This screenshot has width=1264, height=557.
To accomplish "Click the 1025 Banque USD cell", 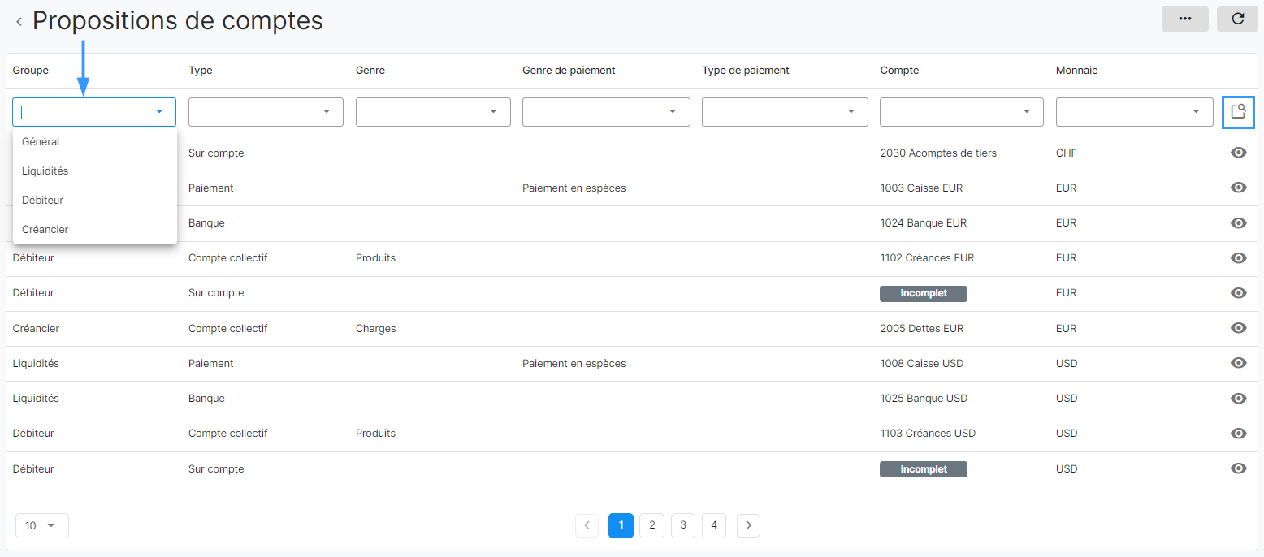I will [924, 398].
